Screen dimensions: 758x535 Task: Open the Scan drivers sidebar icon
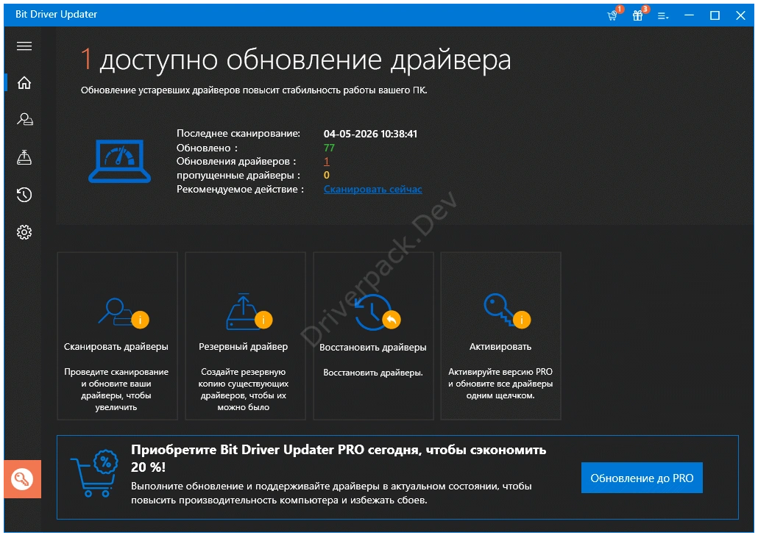[24, 119]
